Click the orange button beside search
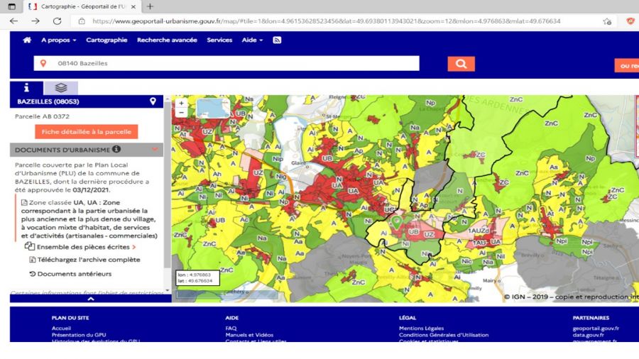 627,65
